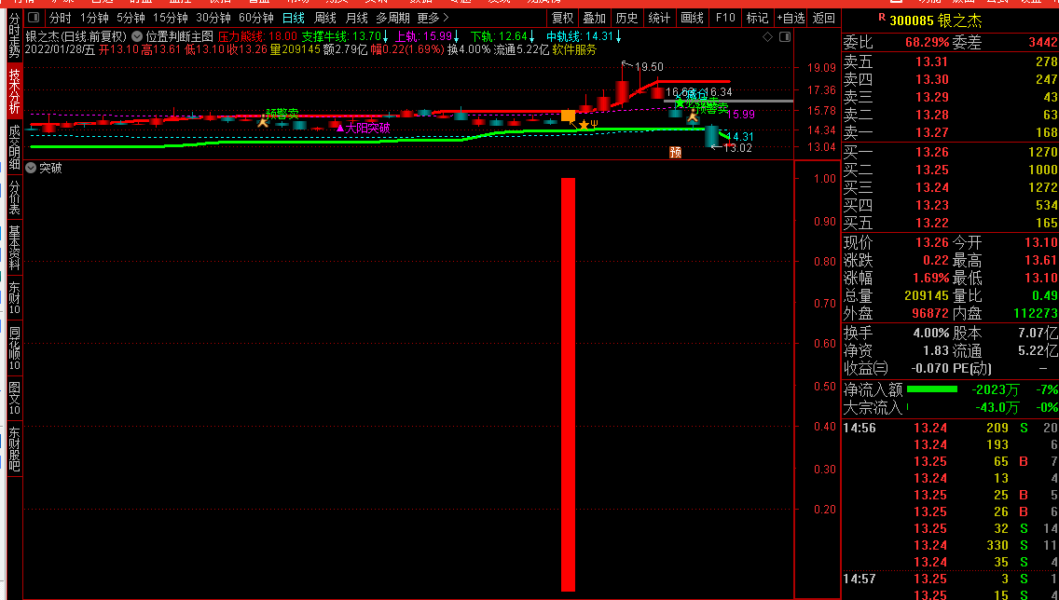Screen dimensions: 1059x600
Task: Click the 换手 4.00% value
Action: [930, 334]
